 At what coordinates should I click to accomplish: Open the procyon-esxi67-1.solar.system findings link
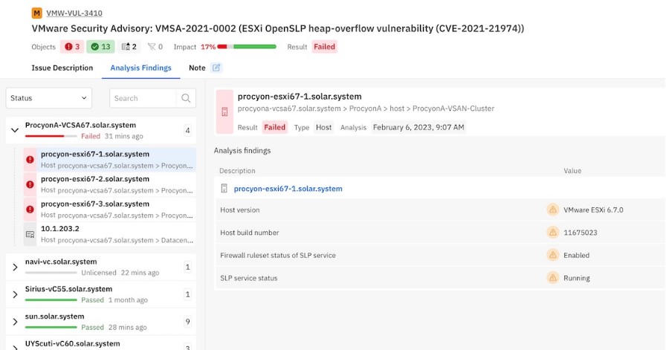point(288,189)
